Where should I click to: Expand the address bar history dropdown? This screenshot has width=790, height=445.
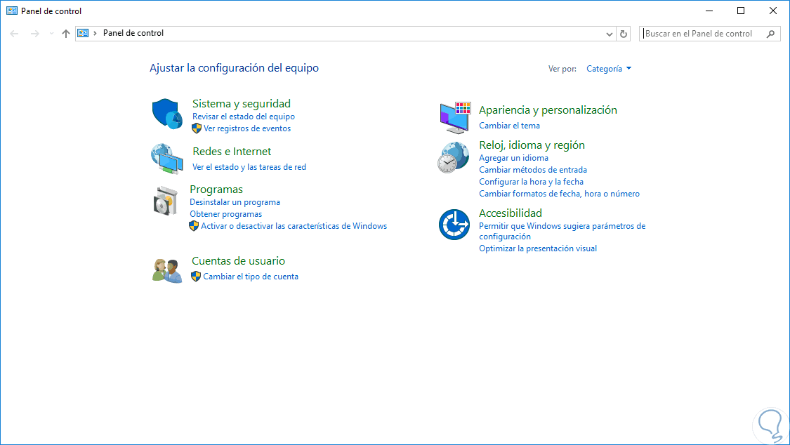609,34
